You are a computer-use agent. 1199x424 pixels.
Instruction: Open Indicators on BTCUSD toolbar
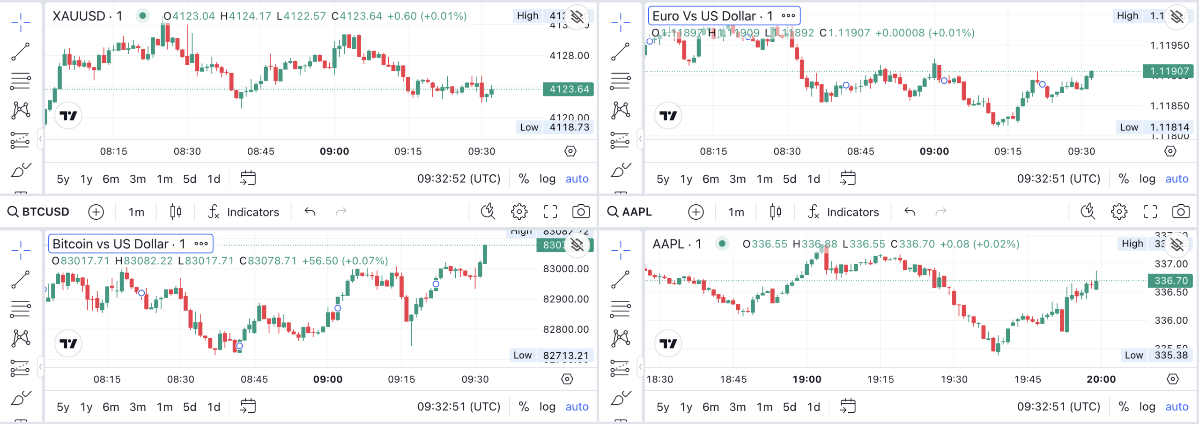click(x=244, y=212)
